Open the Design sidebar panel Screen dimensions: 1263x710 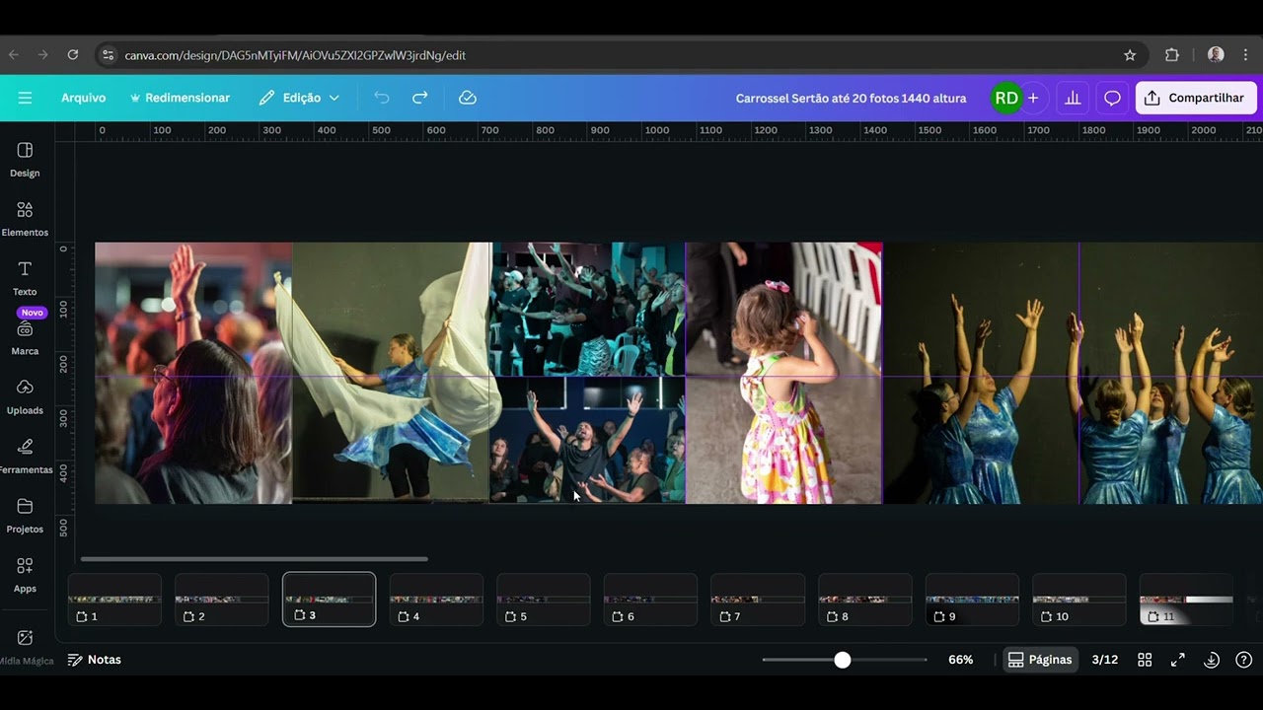click(x=25, y=159)
